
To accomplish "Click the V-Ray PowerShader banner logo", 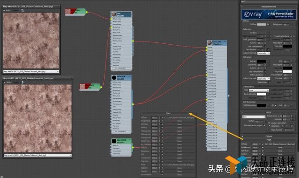I will (x=269, y=14).
